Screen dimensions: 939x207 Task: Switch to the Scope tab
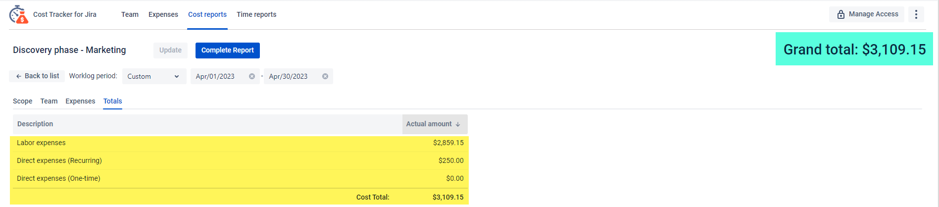(22, 101)
